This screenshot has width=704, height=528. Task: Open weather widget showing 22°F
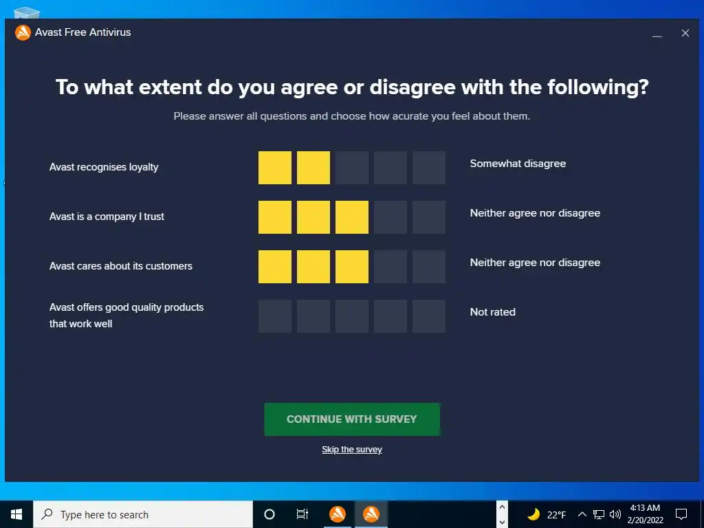point(547,514)
